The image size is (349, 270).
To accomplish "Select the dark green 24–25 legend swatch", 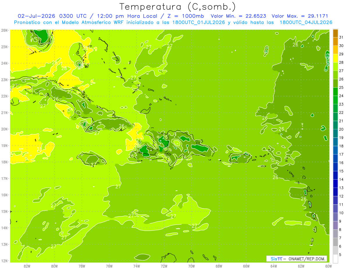I will coord(335,92).
